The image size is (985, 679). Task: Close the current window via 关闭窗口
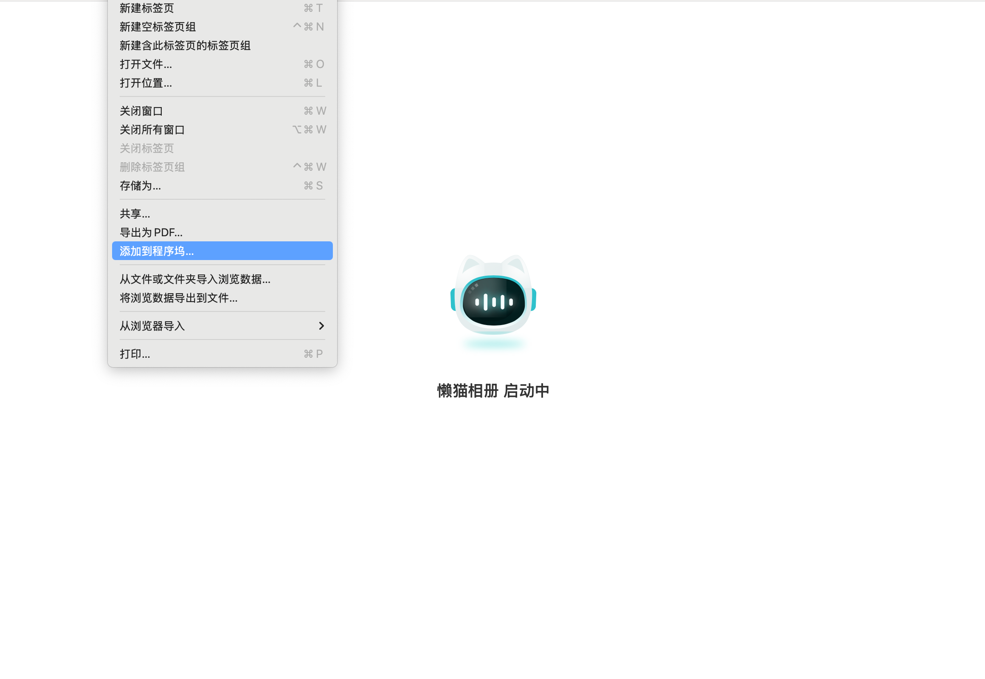pos(141,110)
